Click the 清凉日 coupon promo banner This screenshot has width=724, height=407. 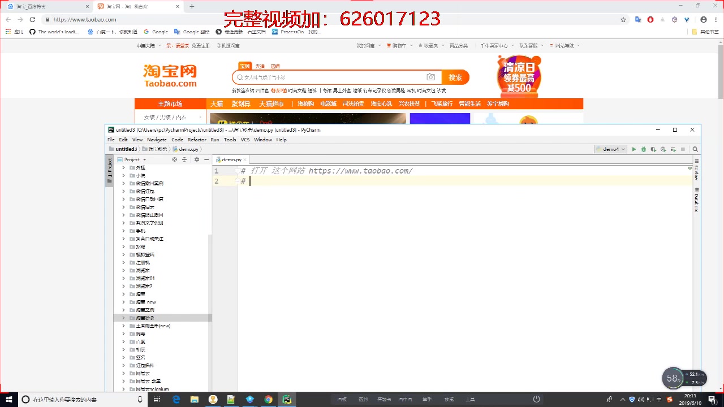(519, 75)
